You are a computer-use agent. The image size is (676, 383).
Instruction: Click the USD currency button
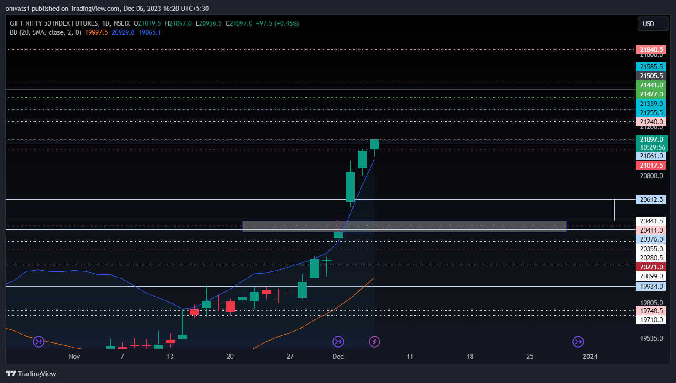pyautogui.click(x=653, y=24)
